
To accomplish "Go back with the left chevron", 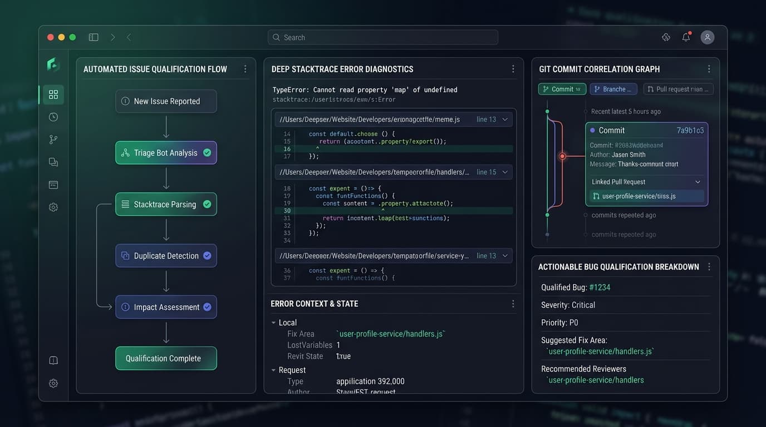I will pos(129,37).
